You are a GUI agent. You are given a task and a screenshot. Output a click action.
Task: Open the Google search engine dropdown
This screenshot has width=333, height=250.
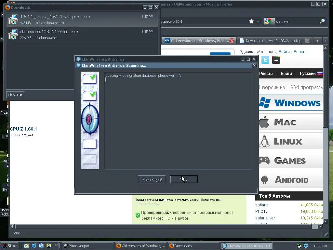(x=269, y=21)
